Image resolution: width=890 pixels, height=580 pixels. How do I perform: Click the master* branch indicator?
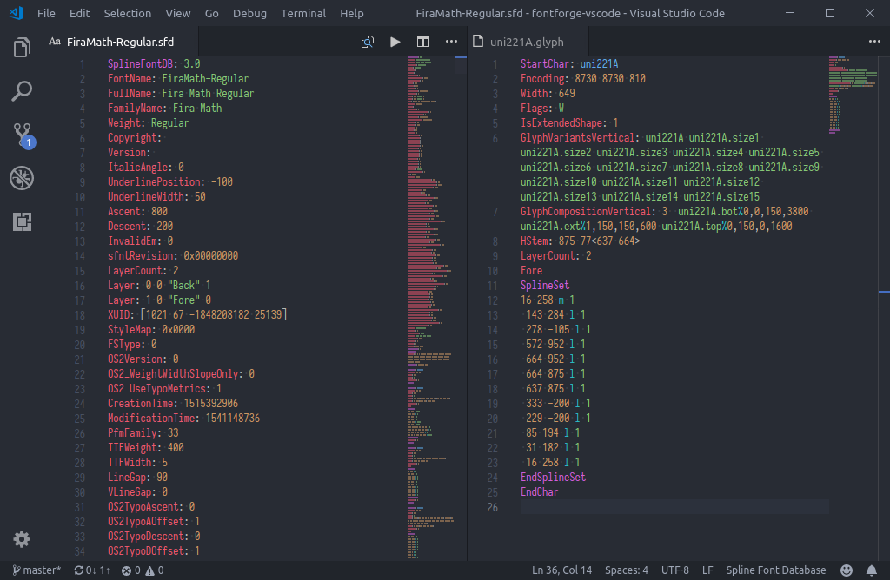37,570
